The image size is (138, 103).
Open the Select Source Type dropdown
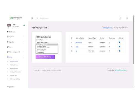point(47,42)
